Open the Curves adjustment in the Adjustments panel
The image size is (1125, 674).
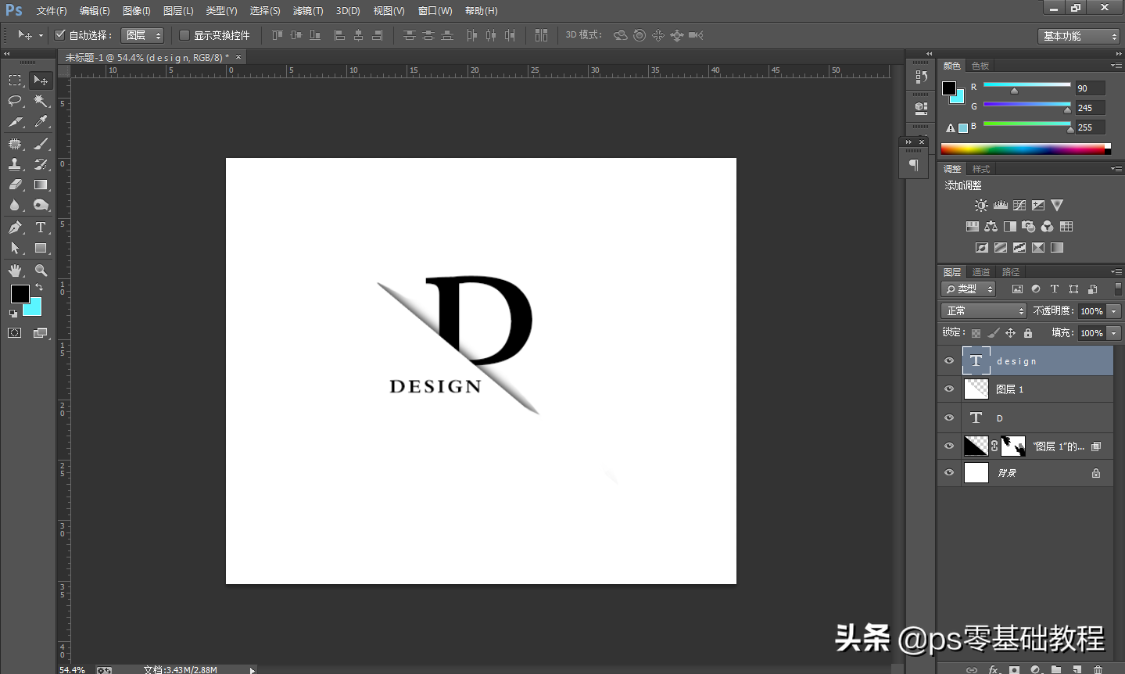coord(1019,205)
